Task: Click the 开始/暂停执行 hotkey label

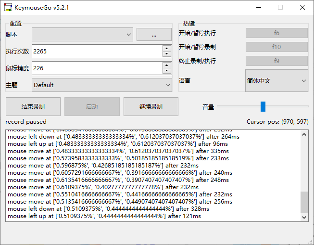Action: pyautogui.click(x=197, y=33)
